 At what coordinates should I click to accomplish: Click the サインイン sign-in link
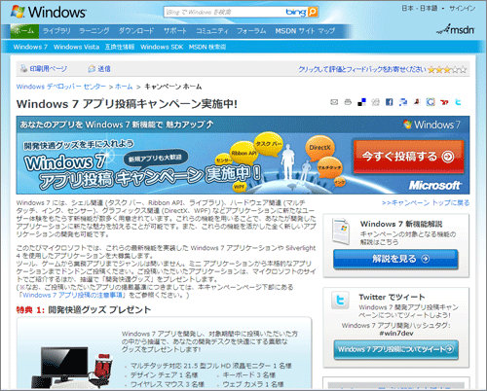(463, 8)
